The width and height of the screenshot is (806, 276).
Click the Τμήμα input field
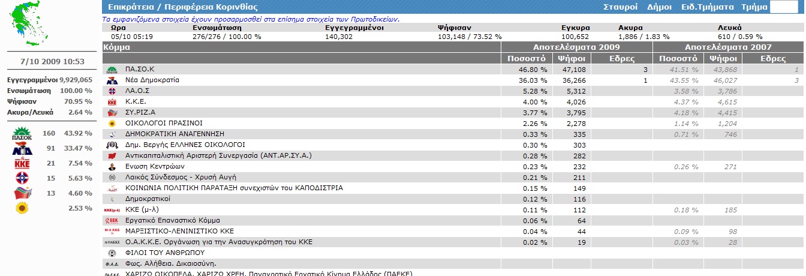pyautogui.click(x=785, y=7)
